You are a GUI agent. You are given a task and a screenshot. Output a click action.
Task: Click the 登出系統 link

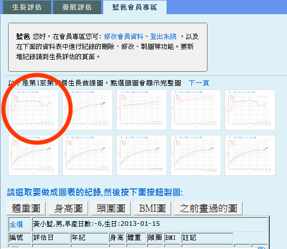click(x=163, y=36)
